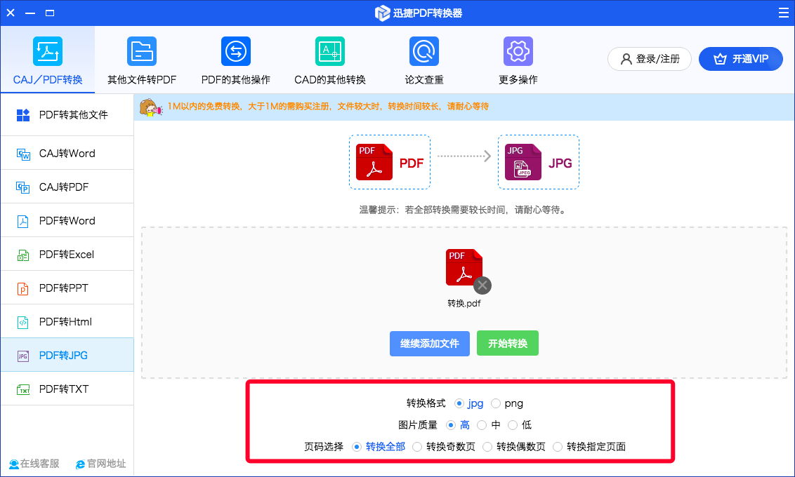The width and height of the screenshot is (795, 477).
Task: Click the 转换.pdf file name
Action: 464,304
